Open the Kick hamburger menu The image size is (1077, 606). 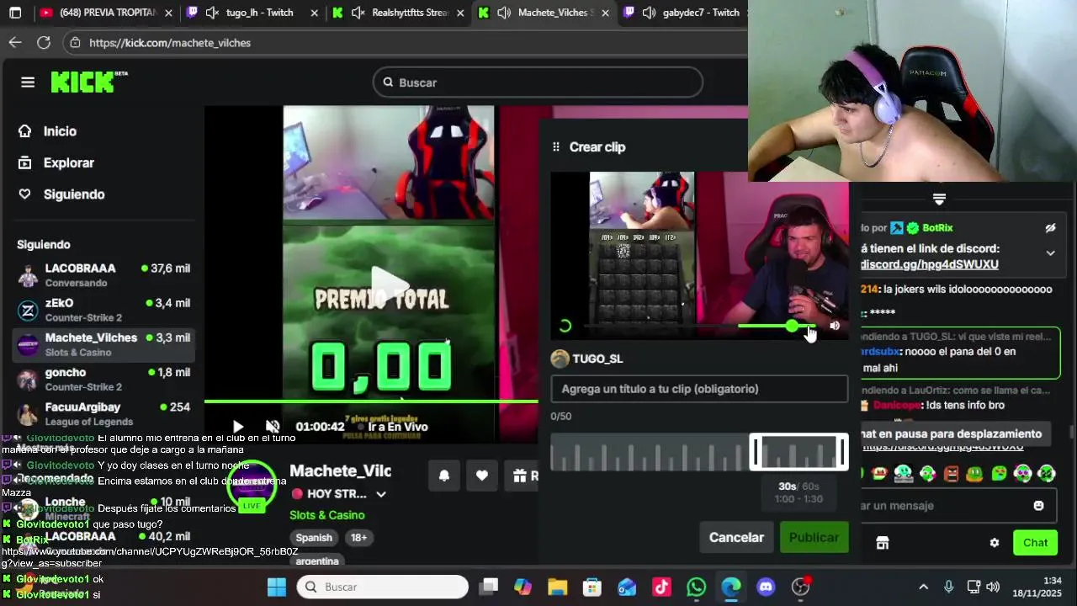point(28,82)
